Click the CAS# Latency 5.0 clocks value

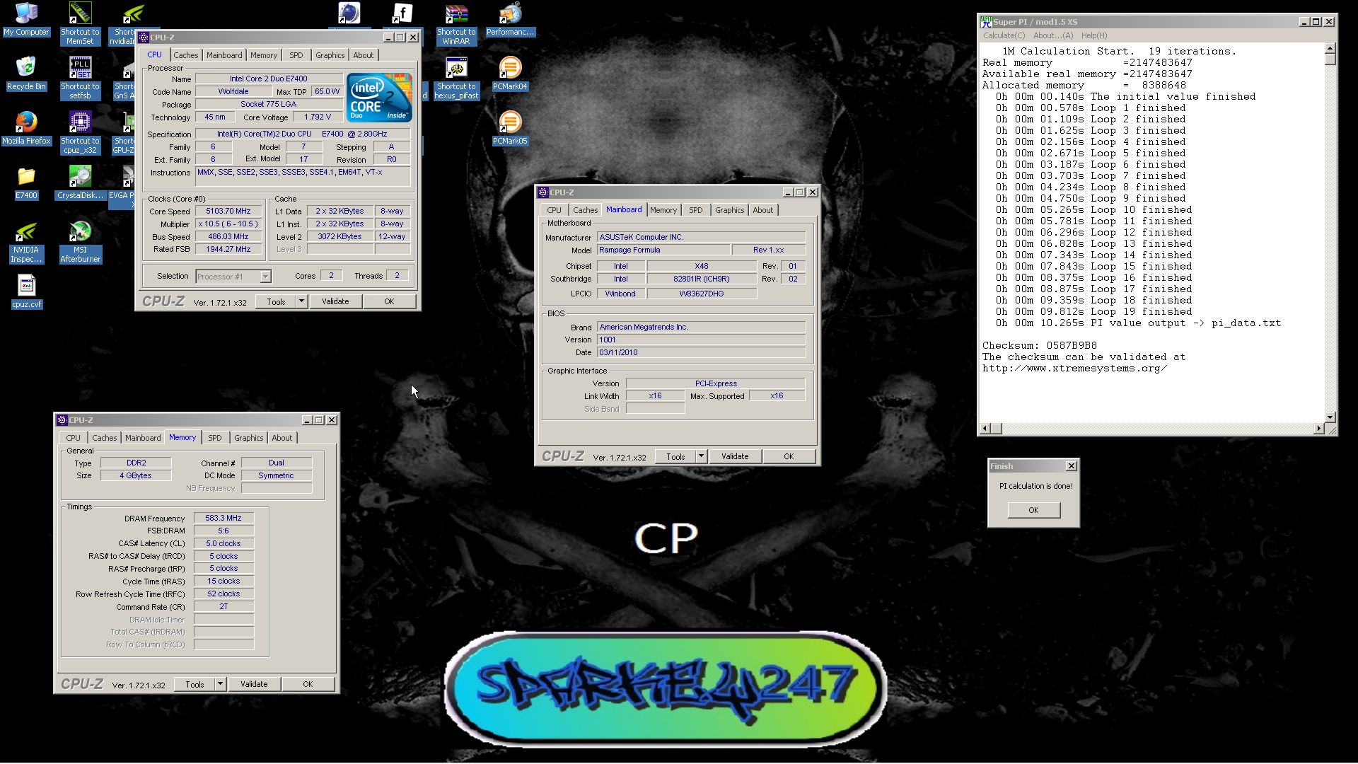click(x=224, y=543)
